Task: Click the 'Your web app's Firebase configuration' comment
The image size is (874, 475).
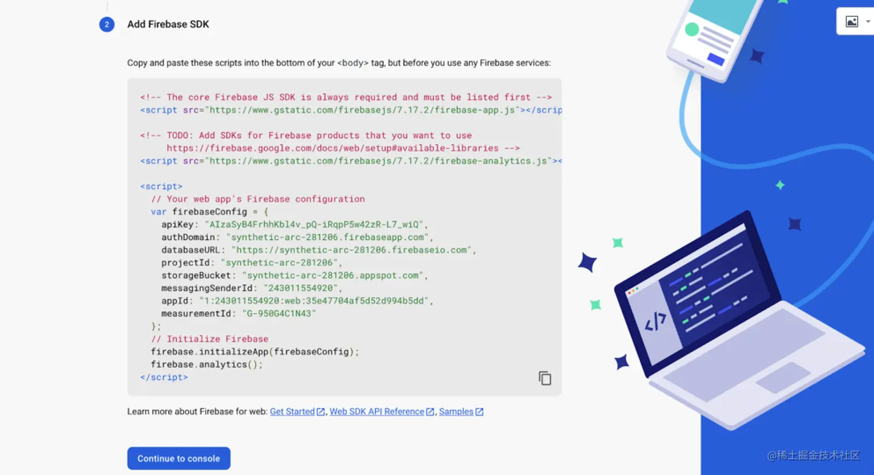Action: (258, 199)
